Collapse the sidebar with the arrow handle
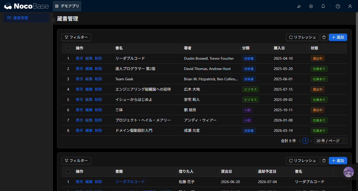358x191 pixels. 53,20
